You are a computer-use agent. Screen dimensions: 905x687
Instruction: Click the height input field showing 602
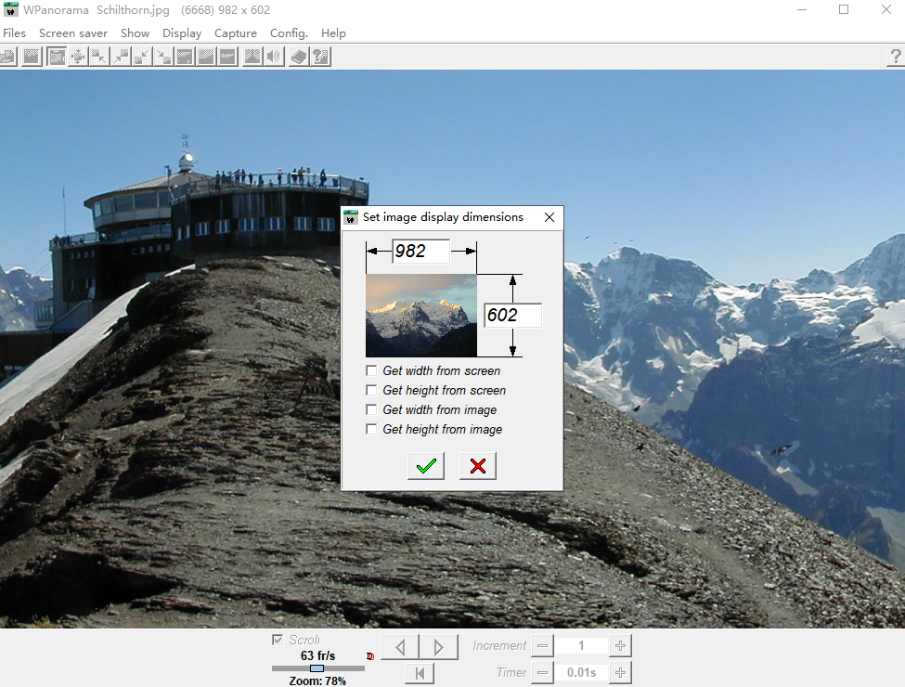click(512, 316)
